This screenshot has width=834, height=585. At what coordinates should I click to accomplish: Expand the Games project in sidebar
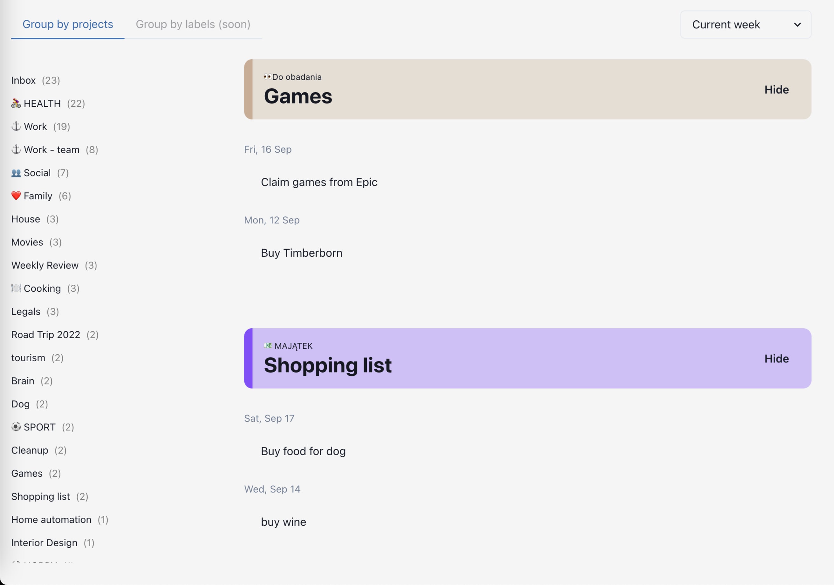27,473
